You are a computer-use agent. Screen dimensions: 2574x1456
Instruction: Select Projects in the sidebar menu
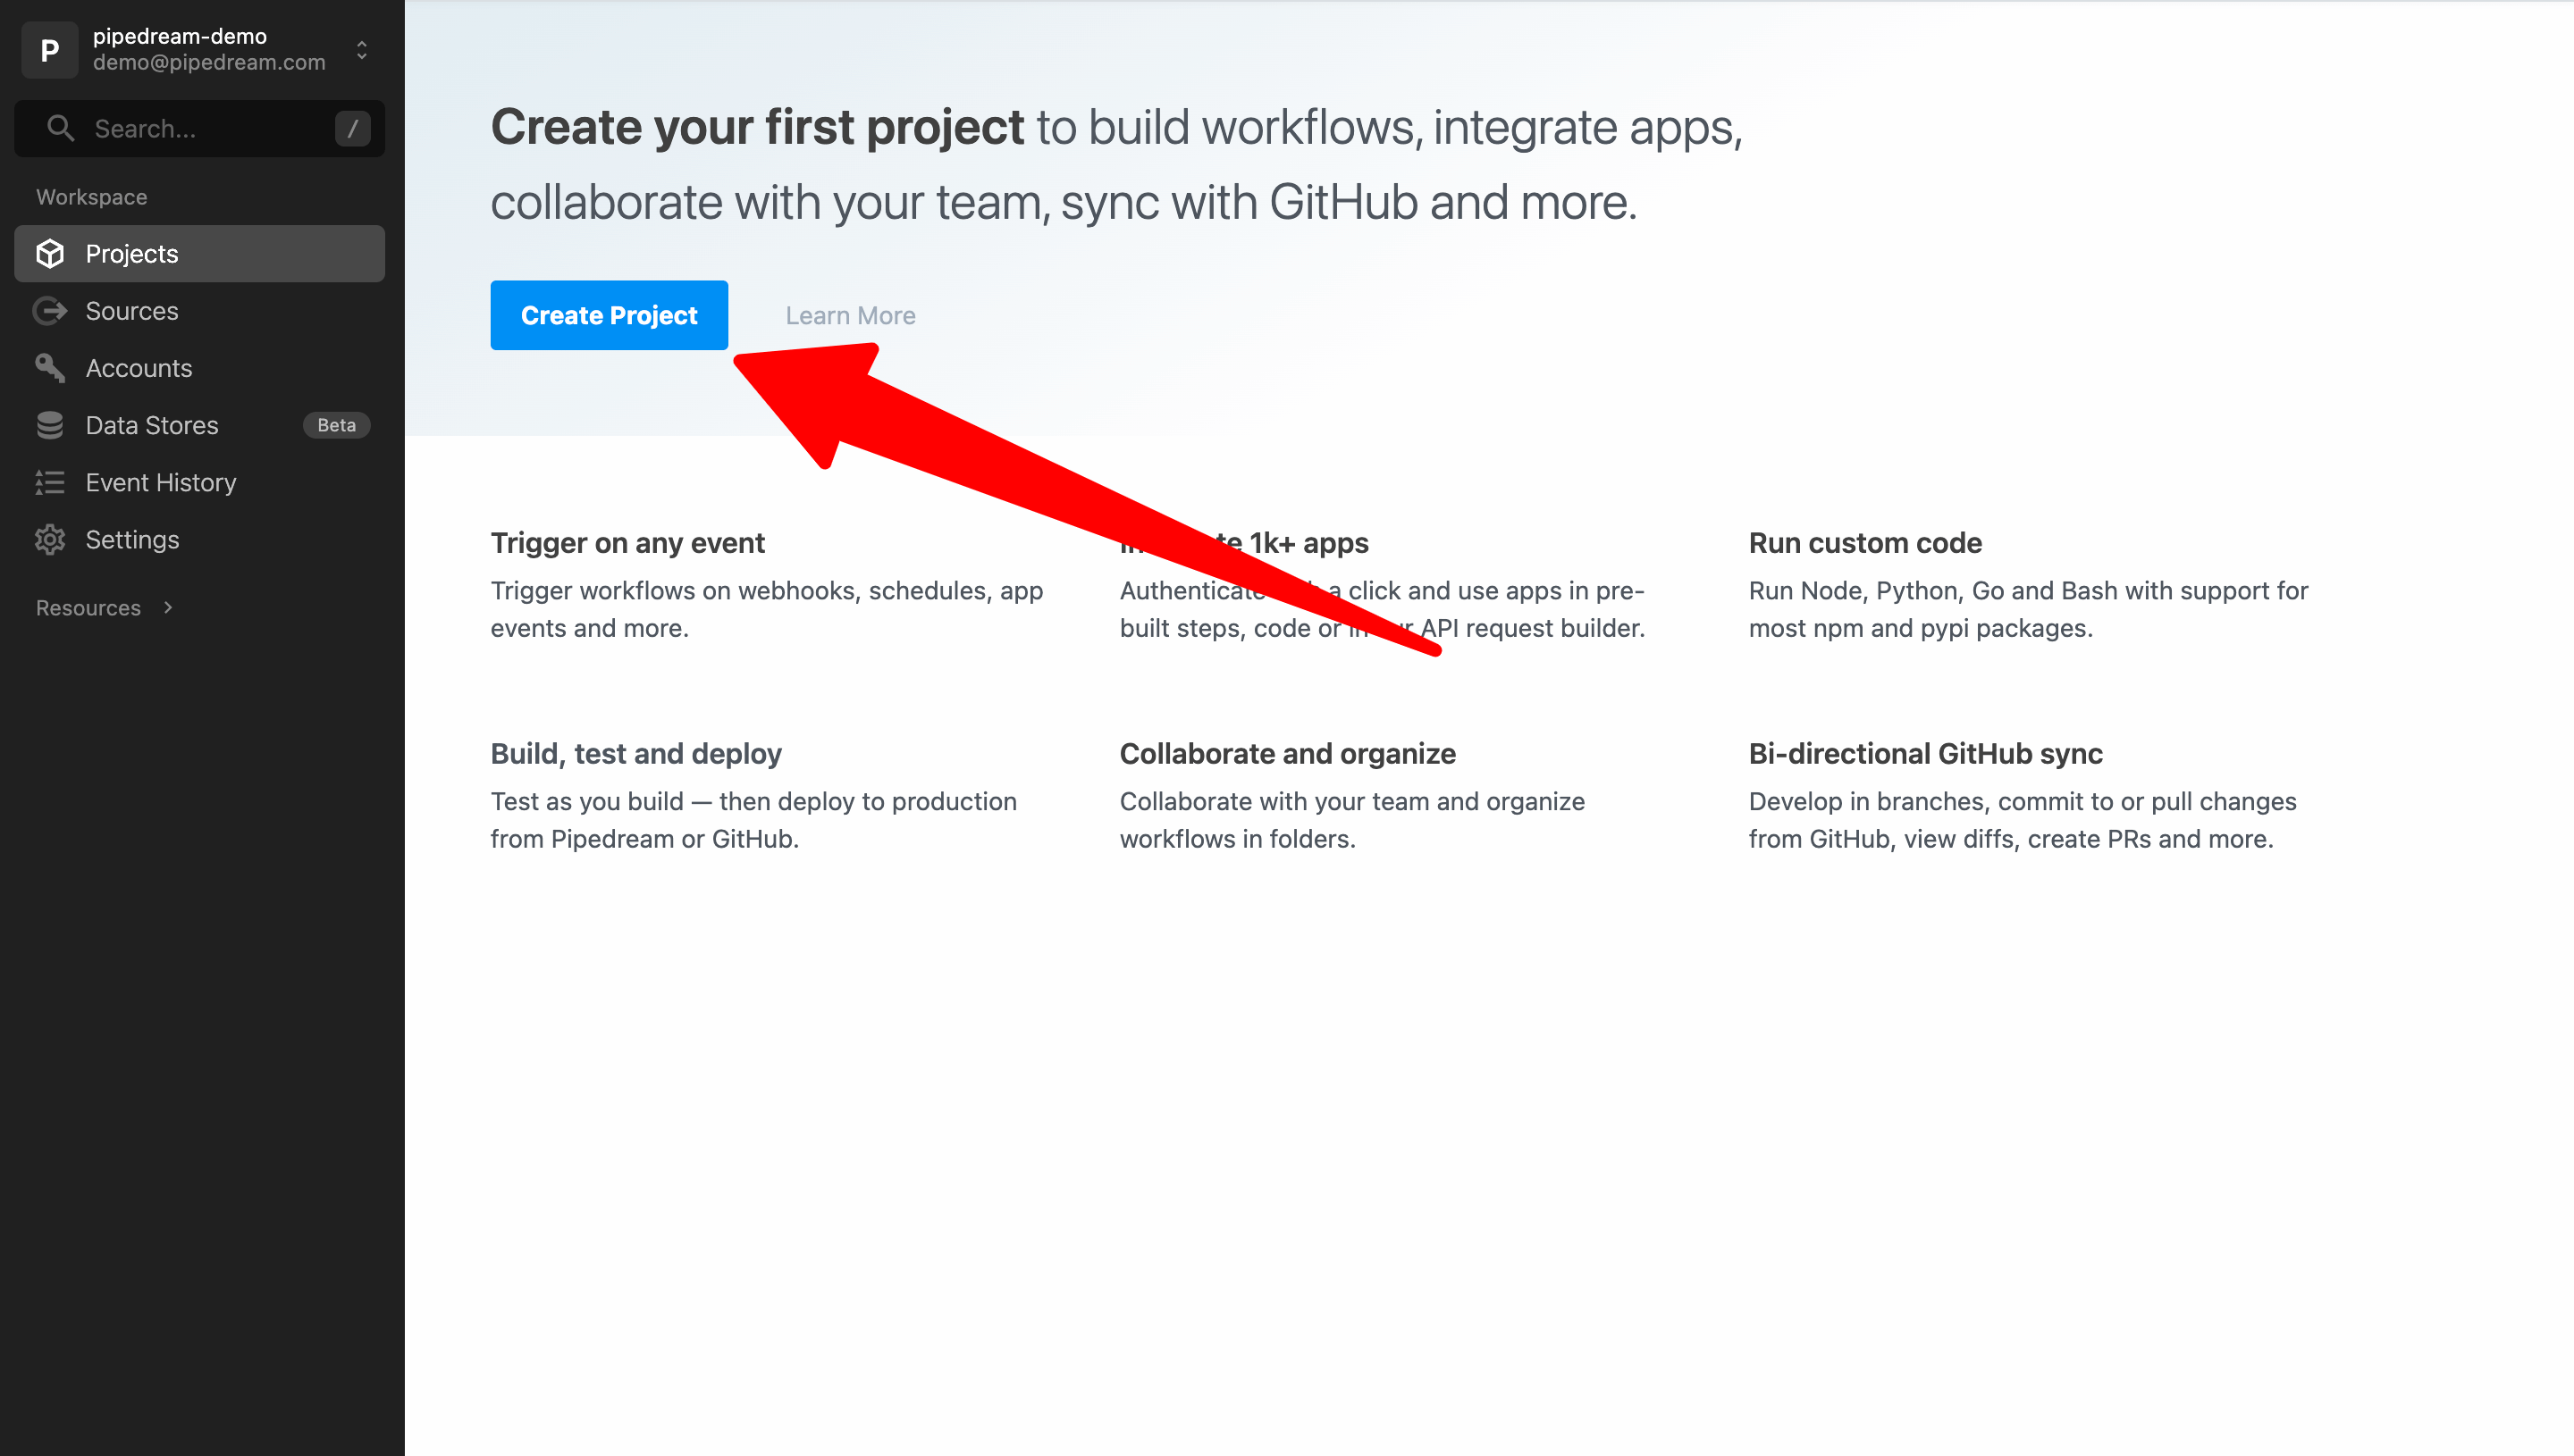[x=131, y=254]
